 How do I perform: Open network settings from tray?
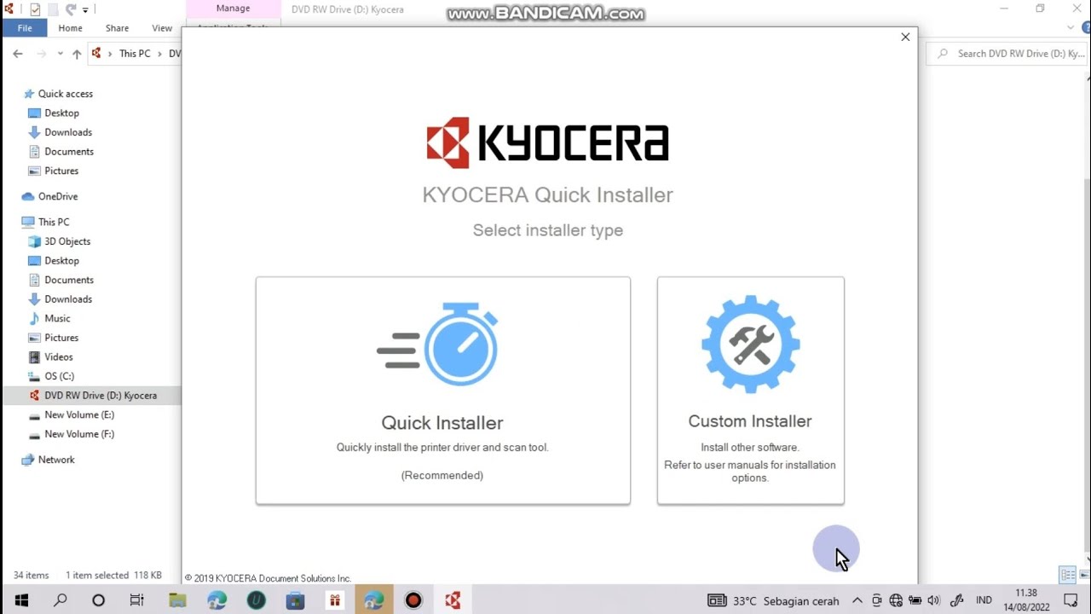(897, 600)
